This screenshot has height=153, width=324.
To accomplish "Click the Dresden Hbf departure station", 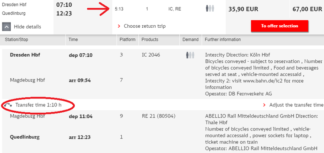I will point(25,55).
